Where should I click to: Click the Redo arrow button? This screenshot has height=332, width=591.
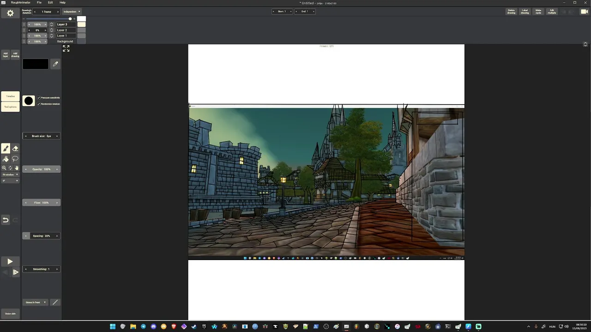(x=15, y=220)
